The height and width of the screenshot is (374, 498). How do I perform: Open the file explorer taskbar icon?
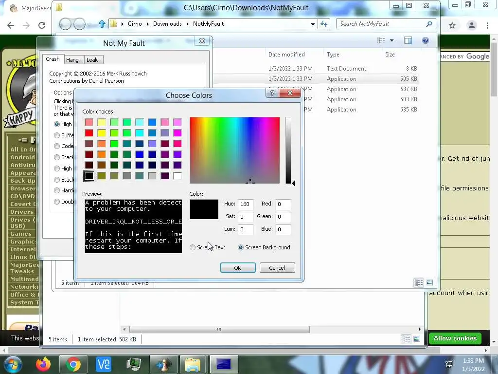point(193,364)
